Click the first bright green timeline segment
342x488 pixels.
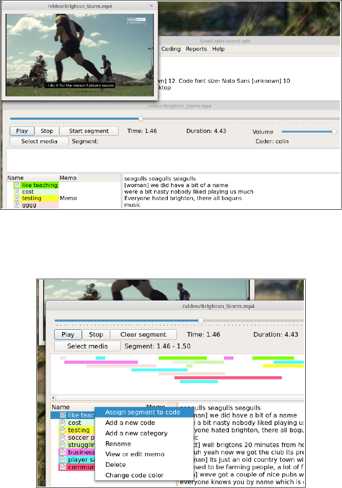[x=182, y=358]
